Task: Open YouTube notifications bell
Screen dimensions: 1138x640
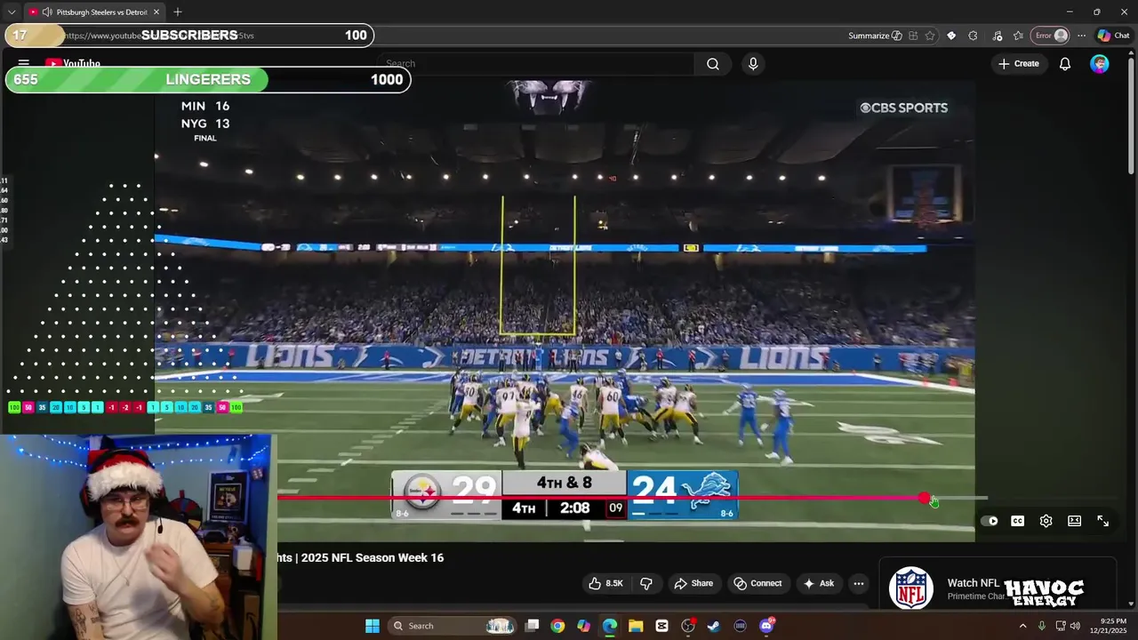Action: (1064, 64)
